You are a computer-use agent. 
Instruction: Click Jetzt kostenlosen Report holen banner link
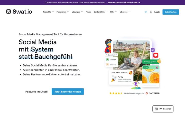[x=124, y=3]
